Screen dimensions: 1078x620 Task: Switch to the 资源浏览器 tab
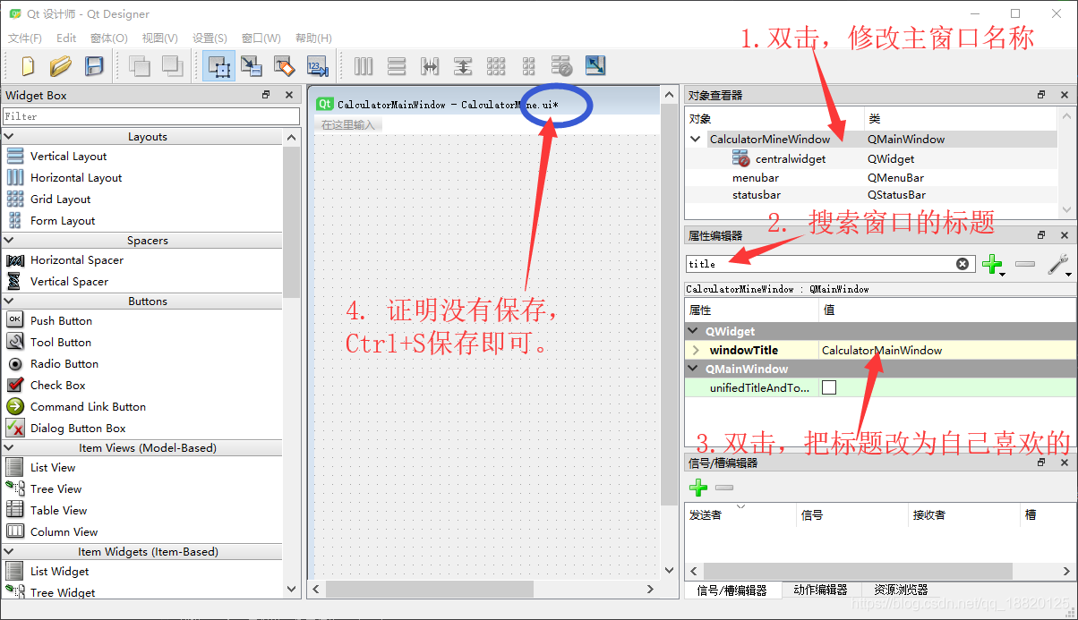pyautogui.click(x=901, y=590)
